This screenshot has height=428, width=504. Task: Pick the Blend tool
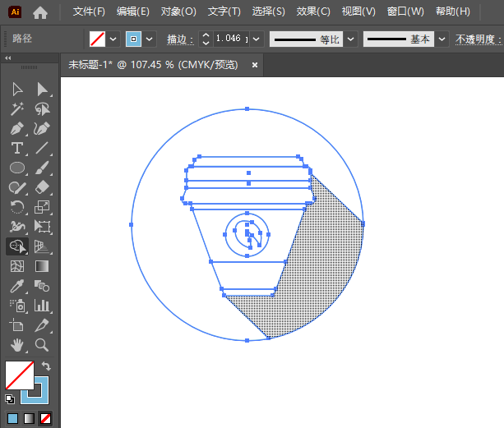(42, 286)
